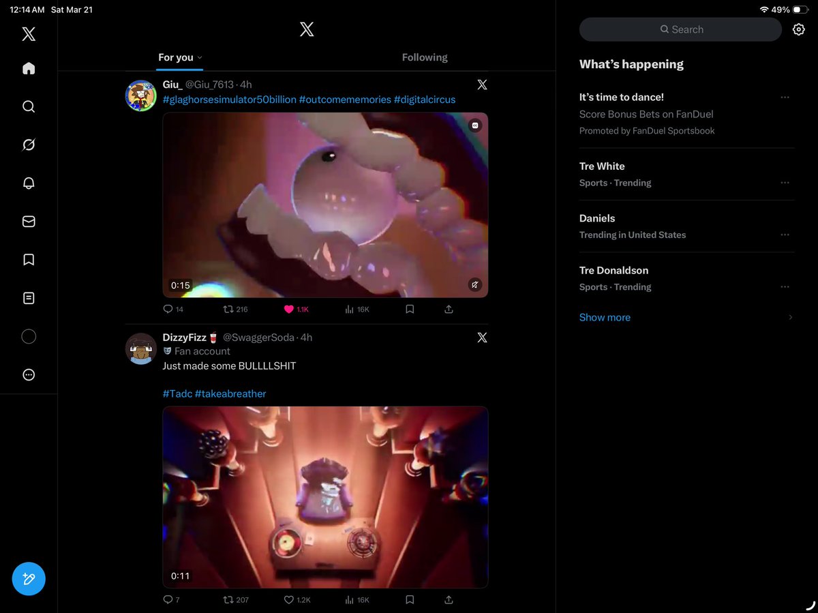Image resolution: width=818 pixels, height=613 pixels.
Task: Tap 12:14 AM clock in status bar
Action: [27, 10]
